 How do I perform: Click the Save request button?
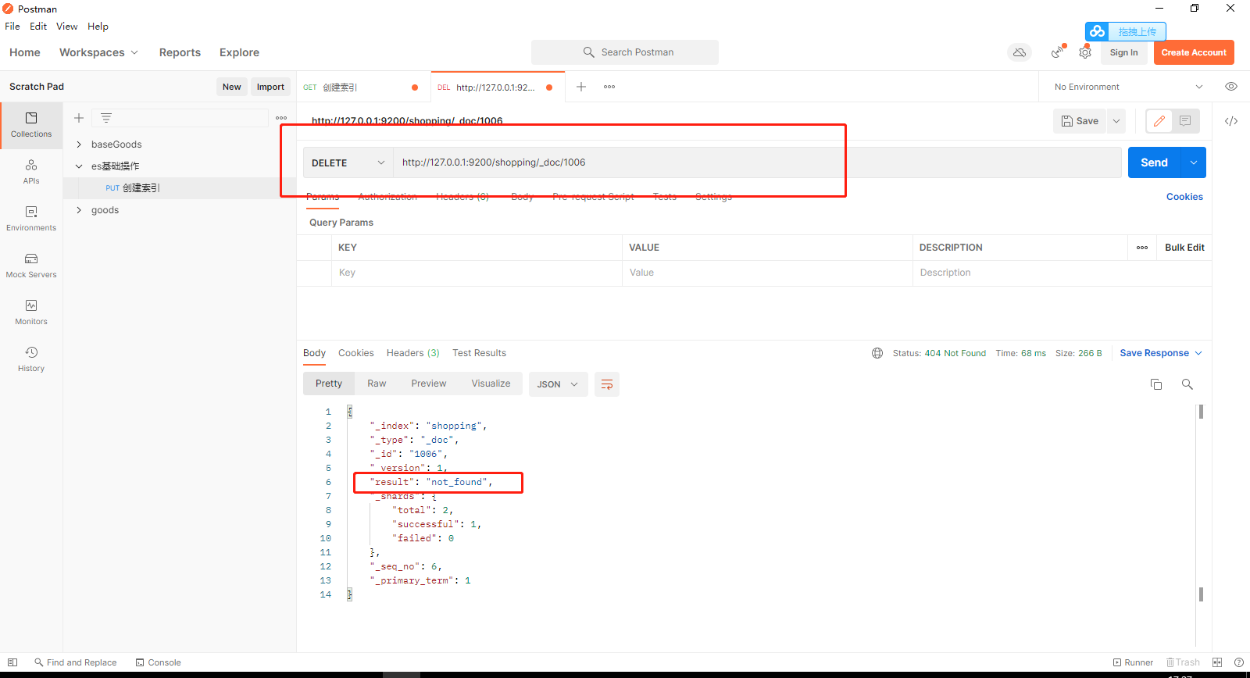pos(1080,121)
